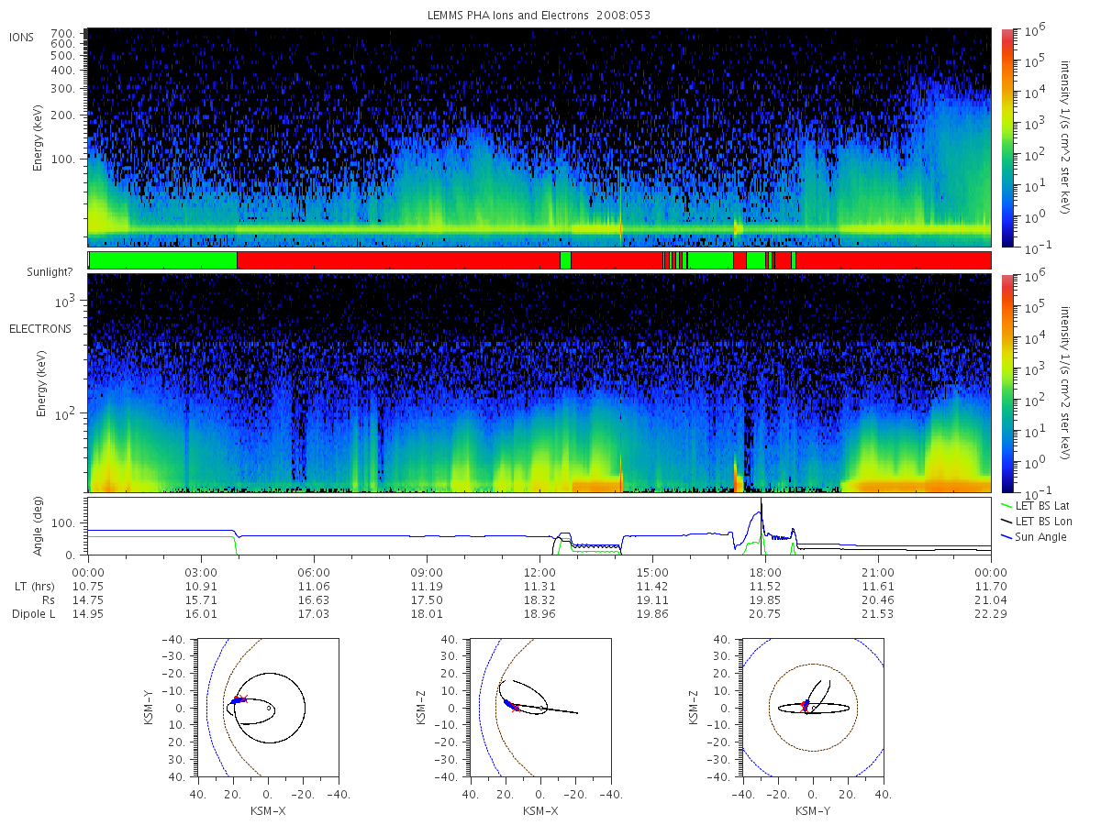Click the red-green sunlight indicator bar

tap(539, 260)
